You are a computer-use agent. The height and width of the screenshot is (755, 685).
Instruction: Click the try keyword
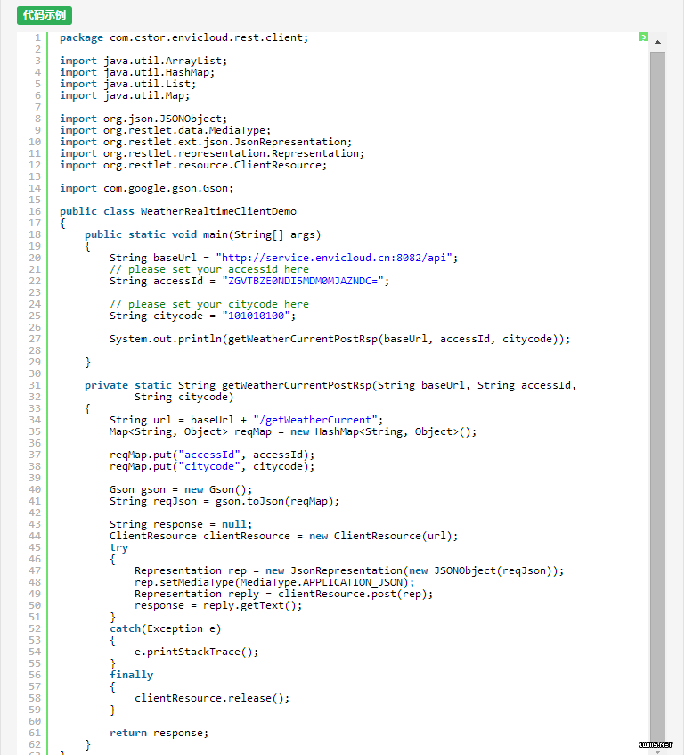pyautogui.click(x=118, y=546)
